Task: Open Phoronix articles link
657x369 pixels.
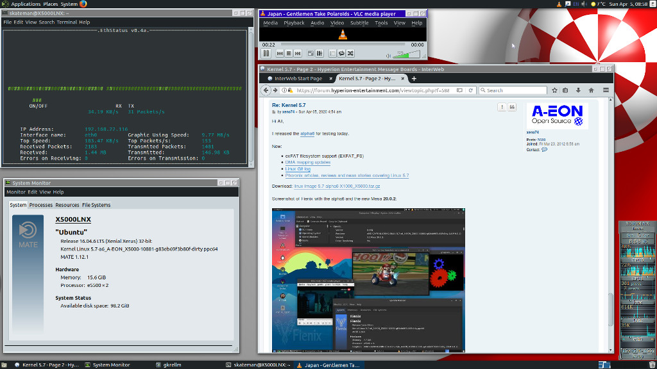Action: coord(347,176)
